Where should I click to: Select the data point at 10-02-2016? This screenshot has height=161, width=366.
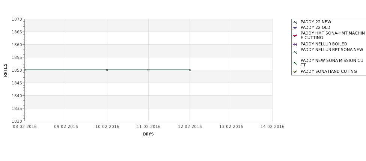(107, 70)
